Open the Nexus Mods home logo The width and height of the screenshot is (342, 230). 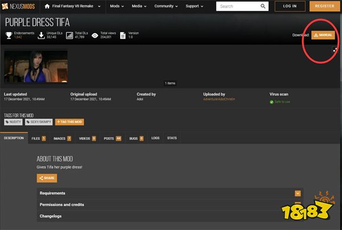point(18,6)
